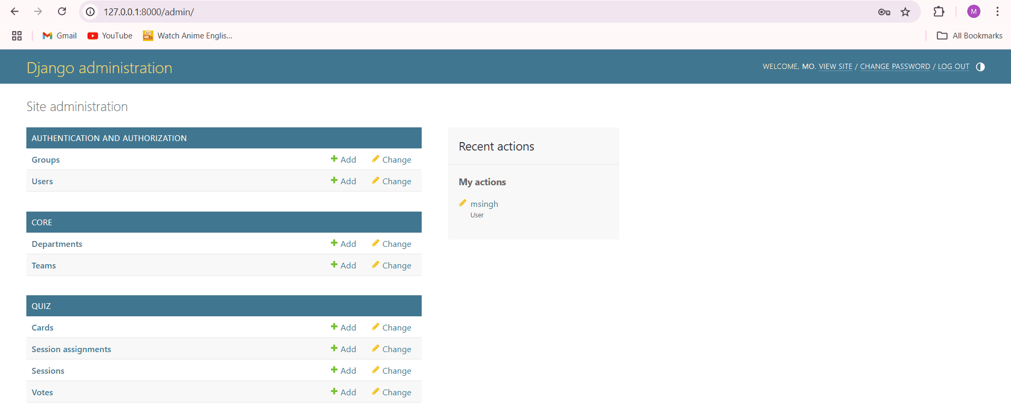Toggle the light/dark theme icon
Image resolution: width=1011 pixels, height=410 pixels.
coord(980,67)
